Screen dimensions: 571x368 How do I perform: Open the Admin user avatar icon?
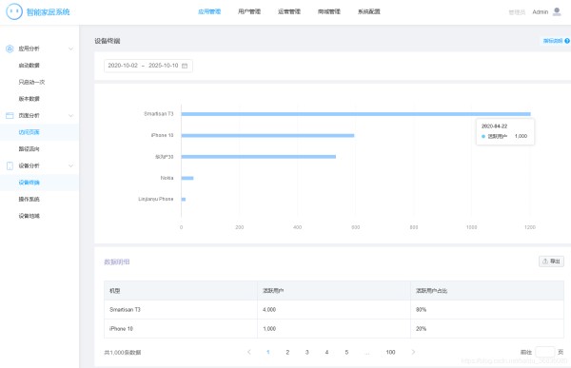557,11
